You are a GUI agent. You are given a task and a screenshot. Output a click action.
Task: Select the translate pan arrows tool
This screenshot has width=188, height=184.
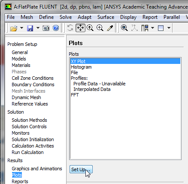point(80,28)
